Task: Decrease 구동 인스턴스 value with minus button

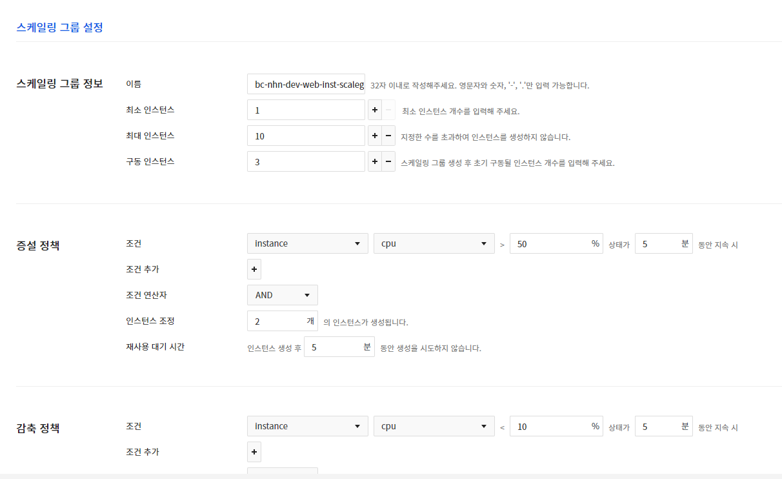Action: (386, 161)
